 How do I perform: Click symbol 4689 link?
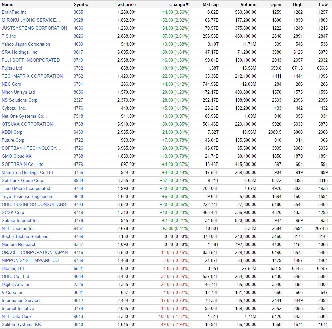pyautogui.click(x=78, y=44)
